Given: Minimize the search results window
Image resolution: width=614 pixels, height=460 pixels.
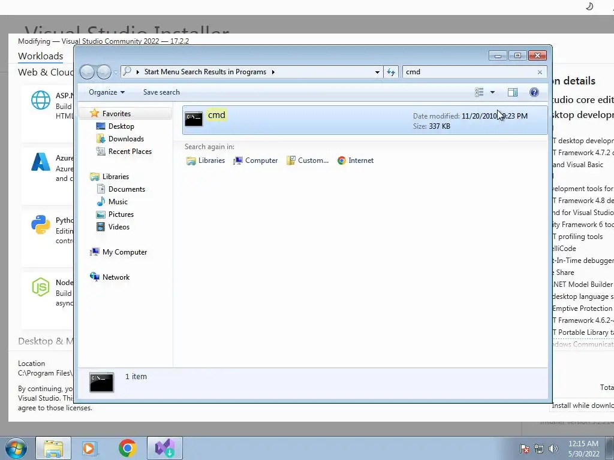Looking at the screenshot, I should pos(498,56).
